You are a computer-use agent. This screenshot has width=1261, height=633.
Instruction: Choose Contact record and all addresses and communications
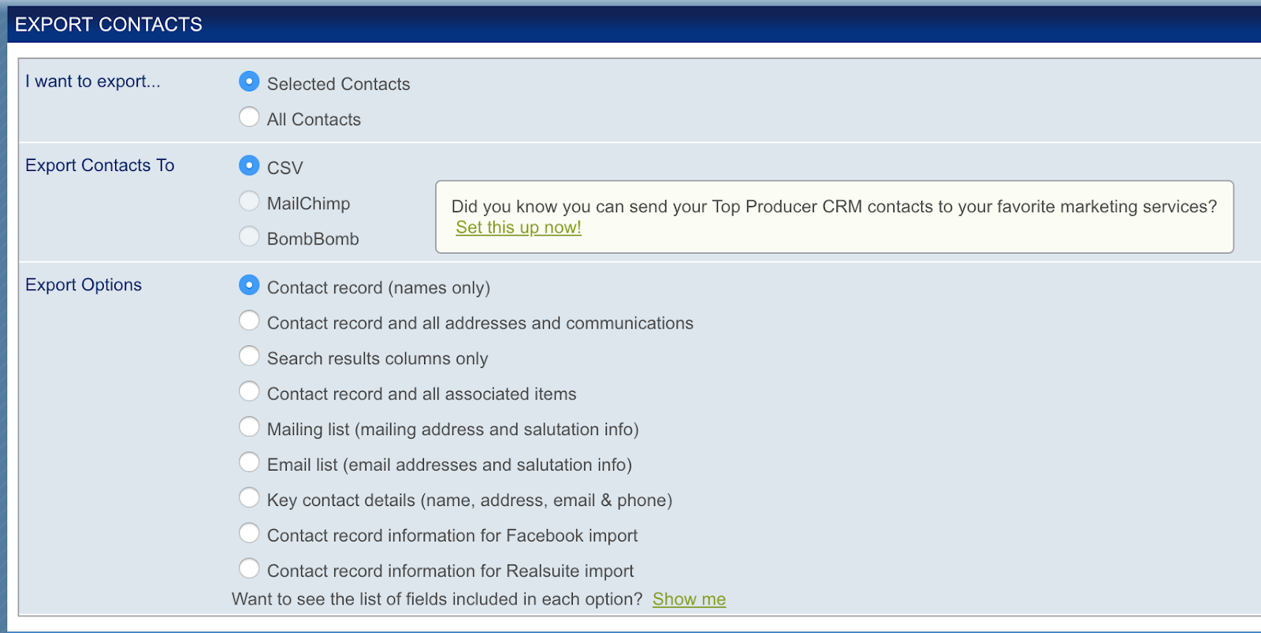(x=249, y=320)
